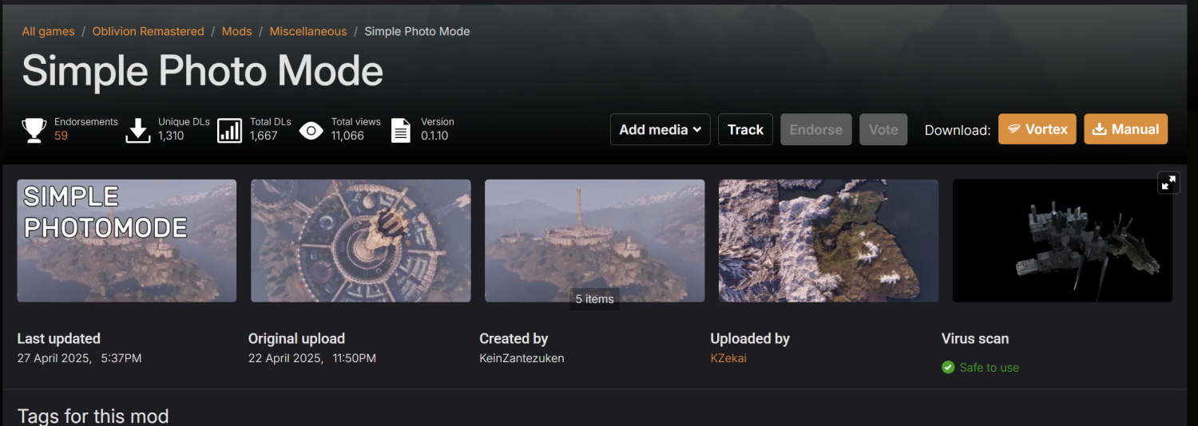1198x426 pixels.
Task: Click the Version document icon
Action: [401, 129]
